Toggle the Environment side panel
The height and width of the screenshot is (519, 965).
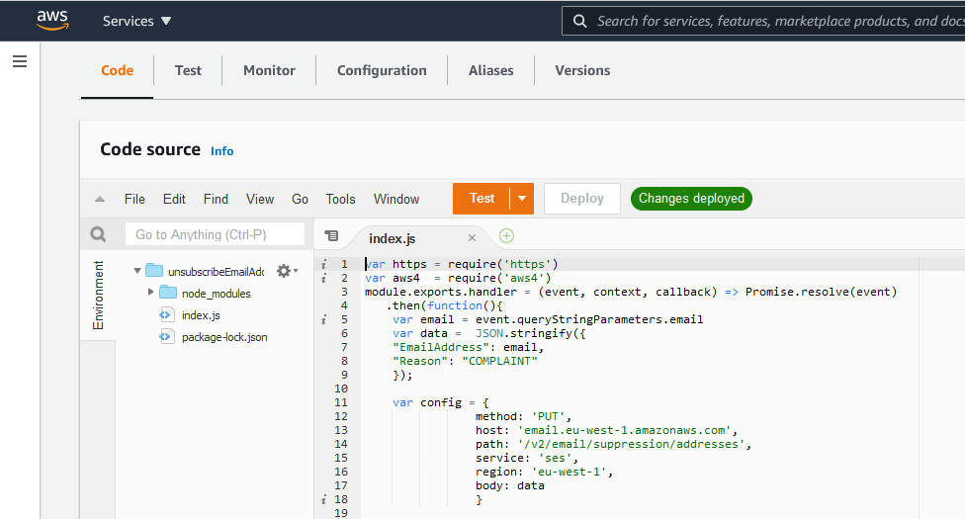(x=98, y=295)
